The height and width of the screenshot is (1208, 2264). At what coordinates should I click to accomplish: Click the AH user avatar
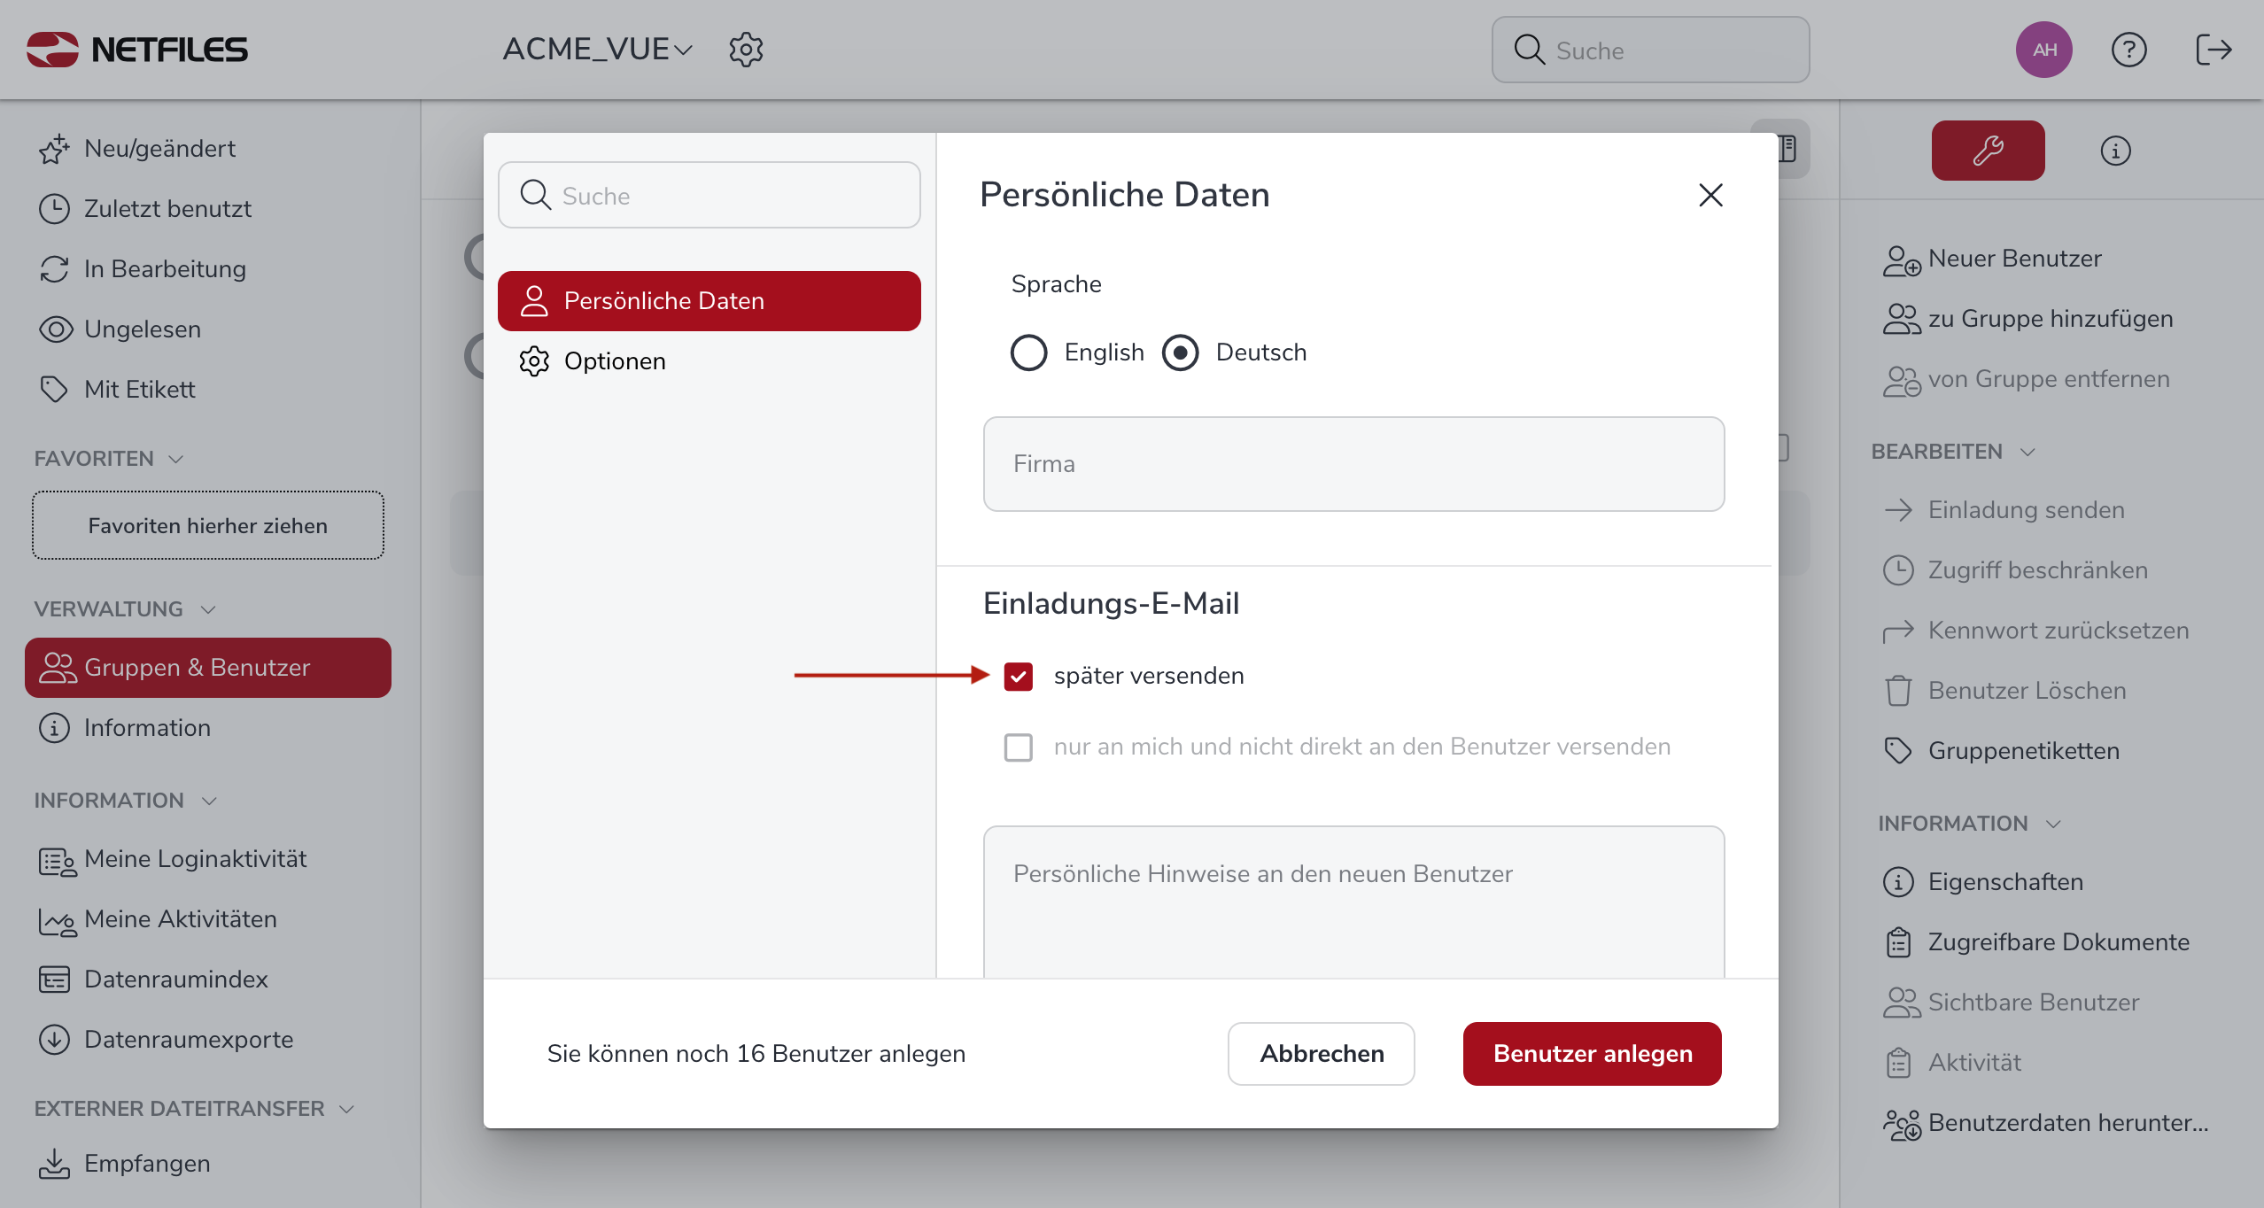[x=2043, y=50]
